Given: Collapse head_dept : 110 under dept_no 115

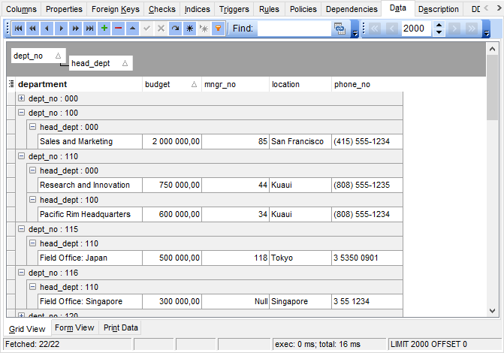Looking at the screenshot, I should (32, 243).
